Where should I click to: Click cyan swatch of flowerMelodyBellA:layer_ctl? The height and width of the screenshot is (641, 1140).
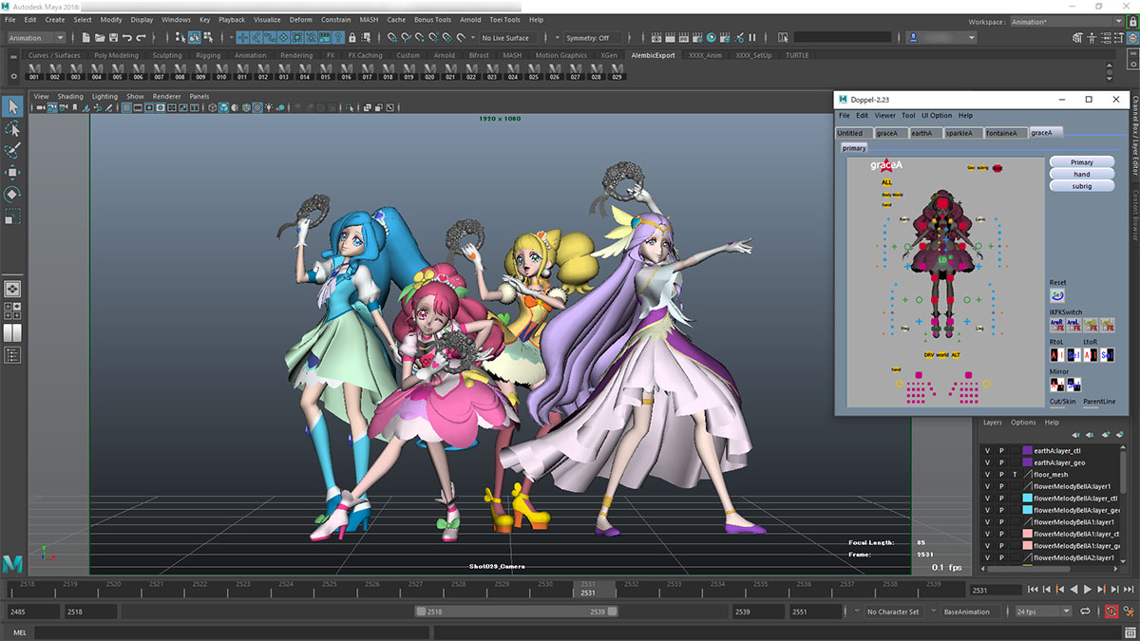click(x=1027, y=498)
